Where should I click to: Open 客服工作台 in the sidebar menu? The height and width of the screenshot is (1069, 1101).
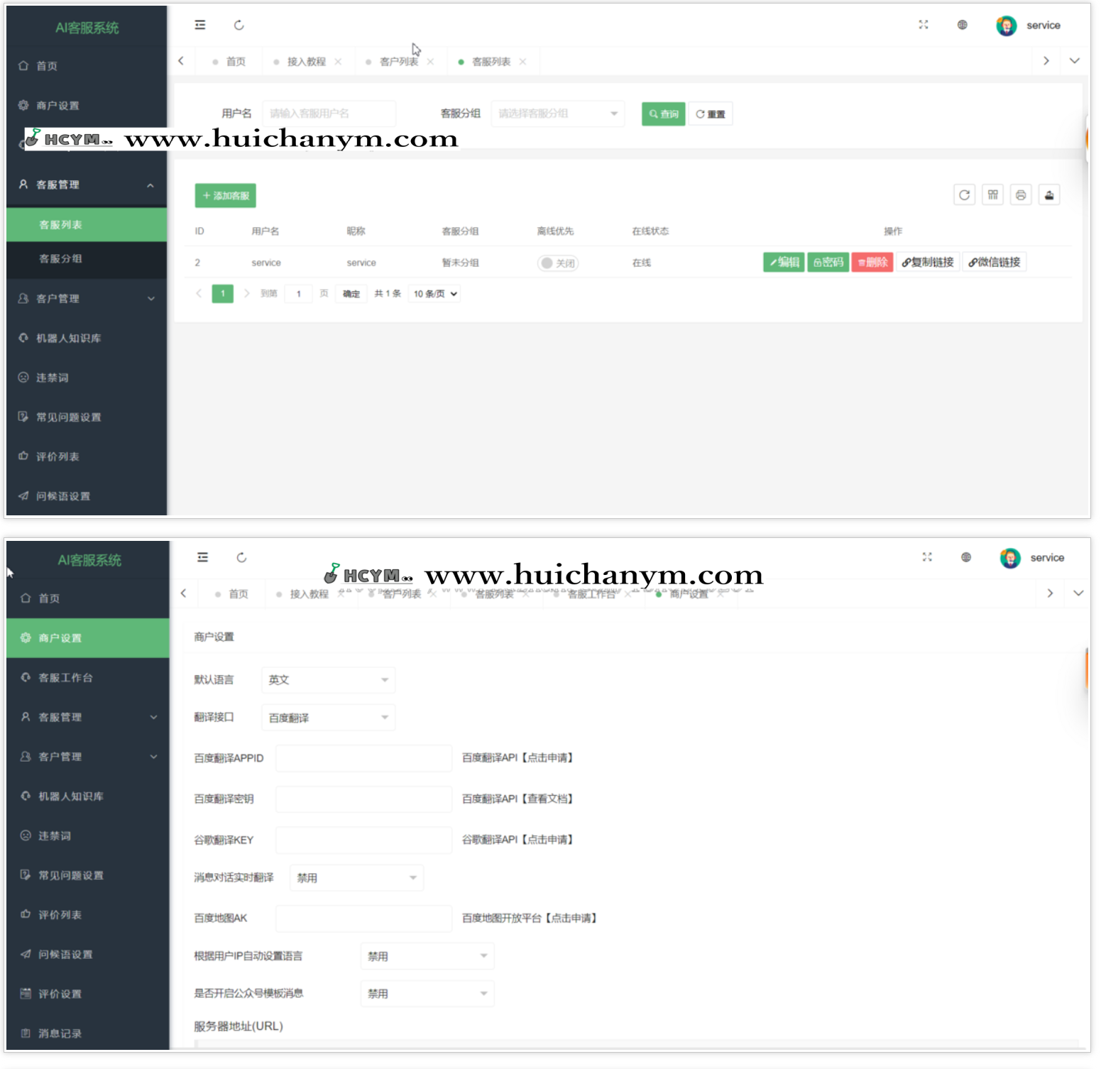click(65, 678)
